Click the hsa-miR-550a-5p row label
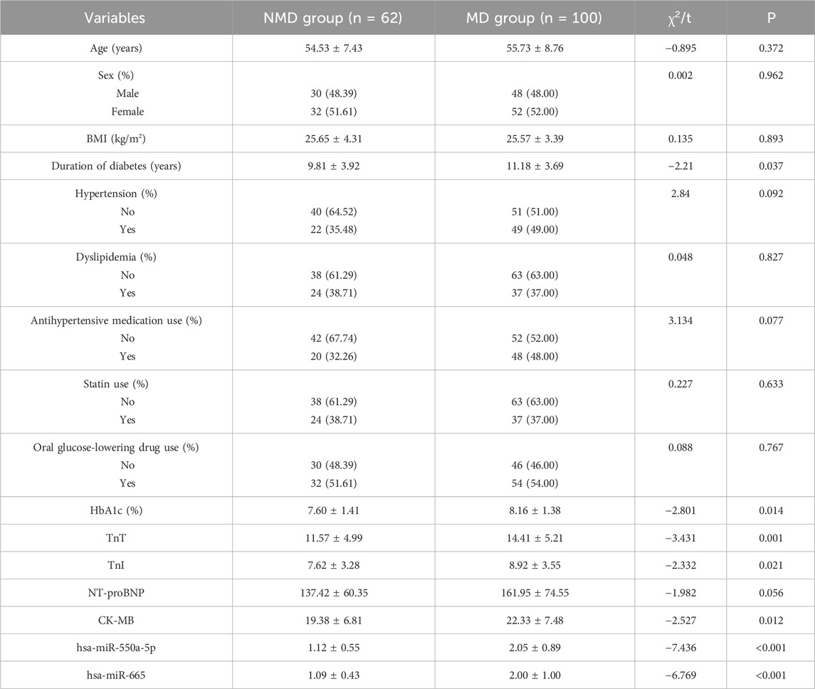The image size is (815, 689). [x=116, y=647]
